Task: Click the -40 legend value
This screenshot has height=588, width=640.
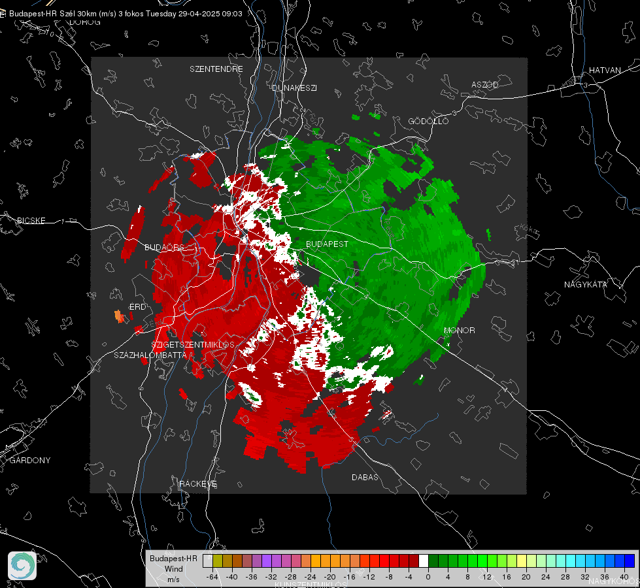Action: point(232,577)
